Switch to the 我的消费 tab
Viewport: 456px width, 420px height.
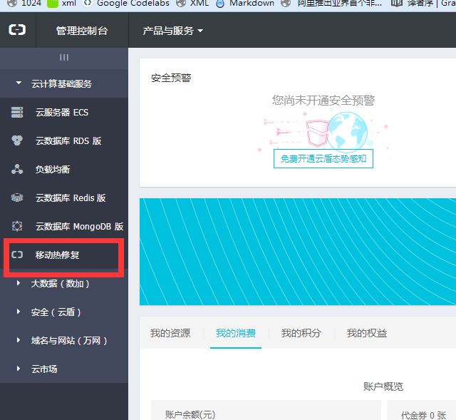click(236, 333)
